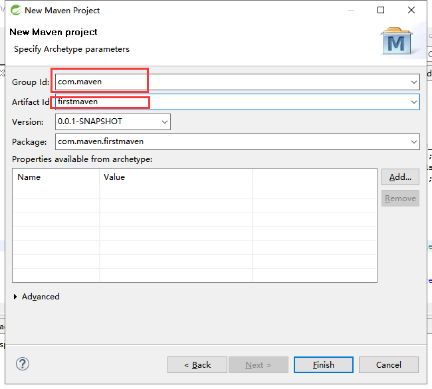
Task: Close the New Maven Project window
Action: (x=411, y=10)
